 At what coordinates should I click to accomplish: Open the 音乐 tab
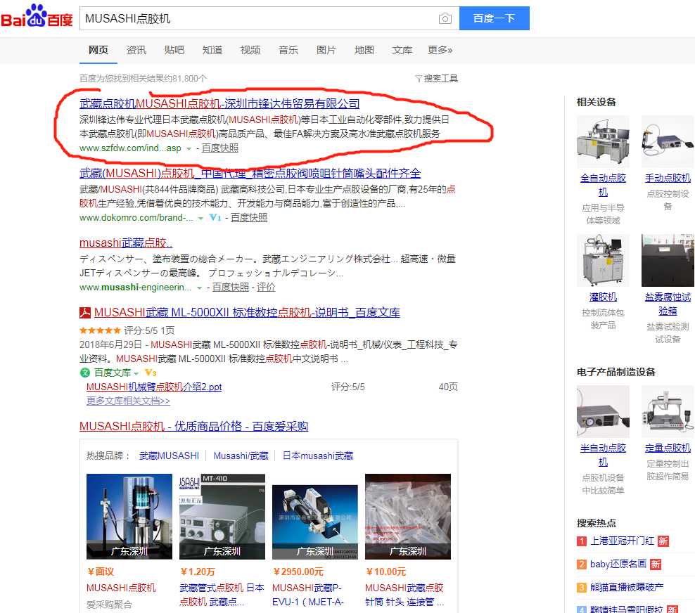[x=288, y=50]
